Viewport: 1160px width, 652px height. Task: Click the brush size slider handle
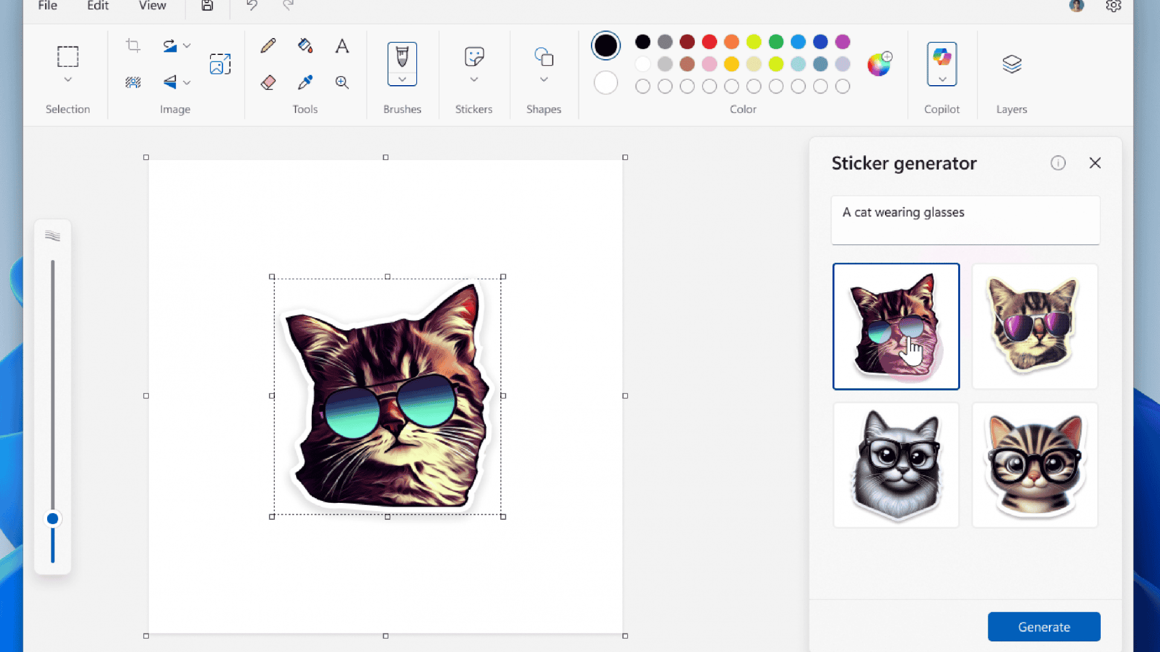pyautogui.click(x=53, y=519)
